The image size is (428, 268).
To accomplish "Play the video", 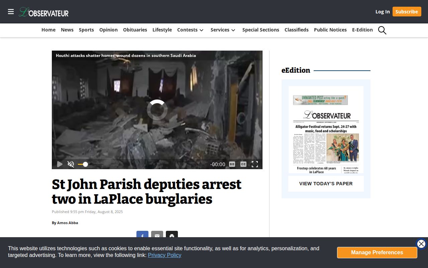I will point(60,164).
